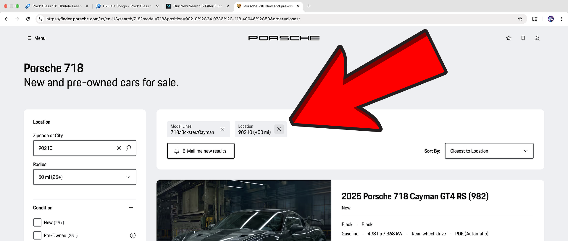The height and width of the screenshot is (241, 568).
Task: Click the Rear-wheel-drive spec text
Action: tap(429, 234)
